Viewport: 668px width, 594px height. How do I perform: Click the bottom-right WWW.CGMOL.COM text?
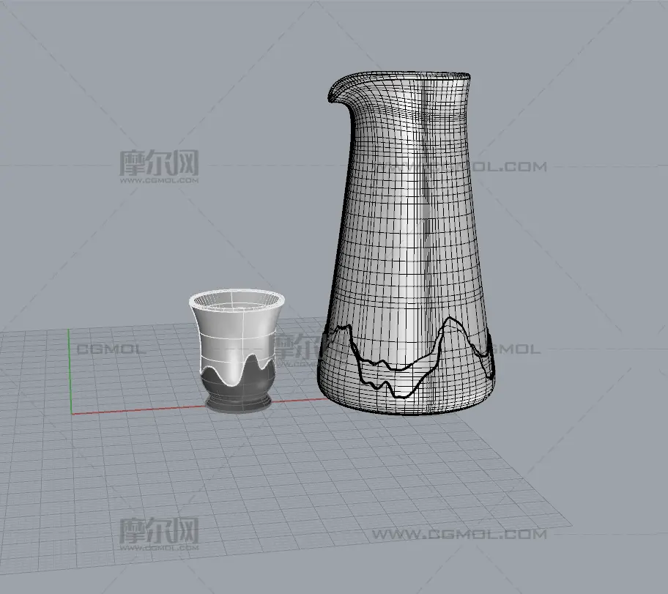click(459, 535)
